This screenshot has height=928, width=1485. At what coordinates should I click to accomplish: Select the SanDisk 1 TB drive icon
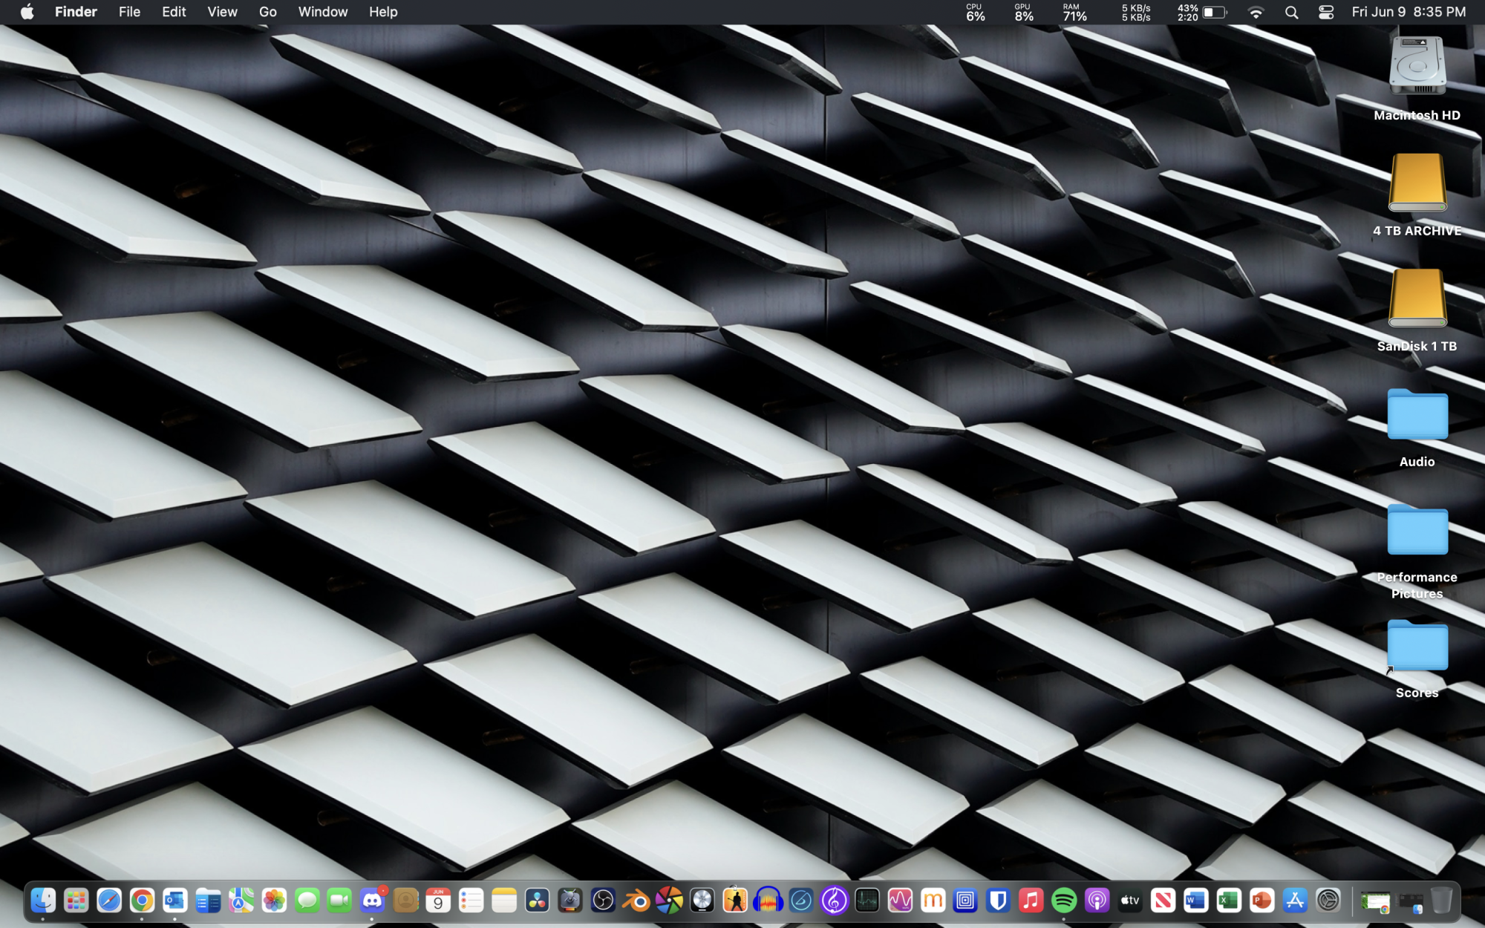[x=1417, y=298]
